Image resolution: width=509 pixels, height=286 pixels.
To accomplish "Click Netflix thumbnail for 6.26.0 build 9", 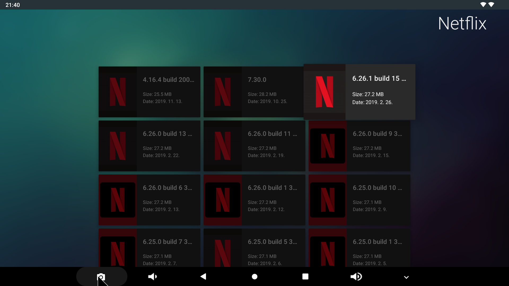I will pyautogui.click(x=328, y=146).
